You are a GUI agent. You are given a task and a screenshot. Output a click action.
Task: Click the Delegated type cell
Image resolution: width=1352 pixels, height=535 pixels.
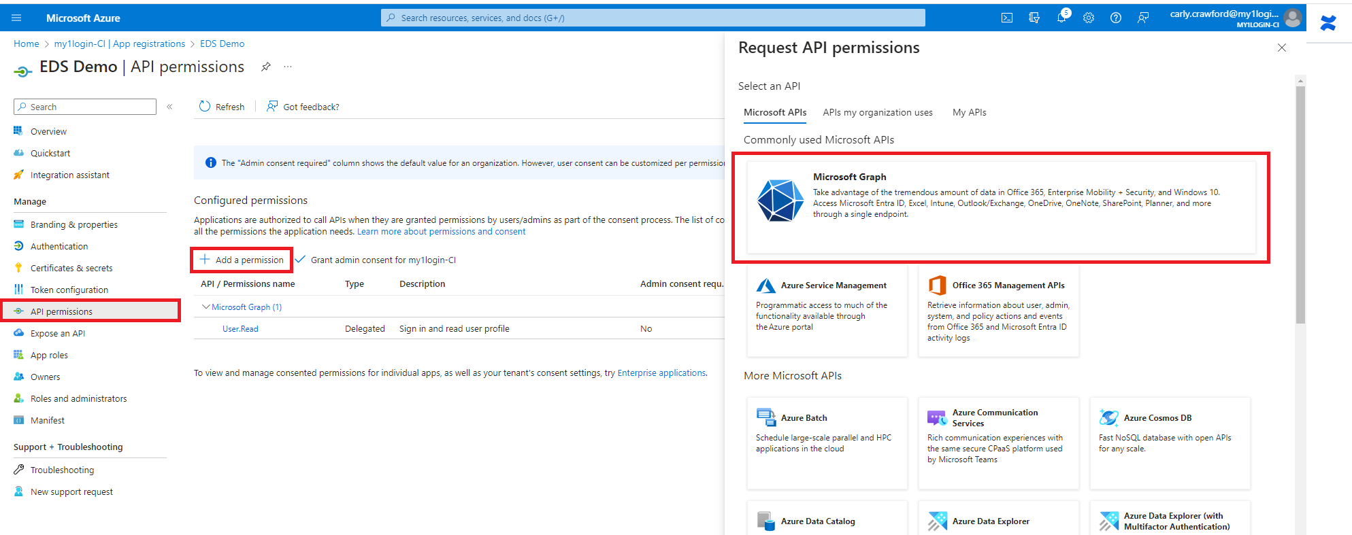[x=365, y=328]
